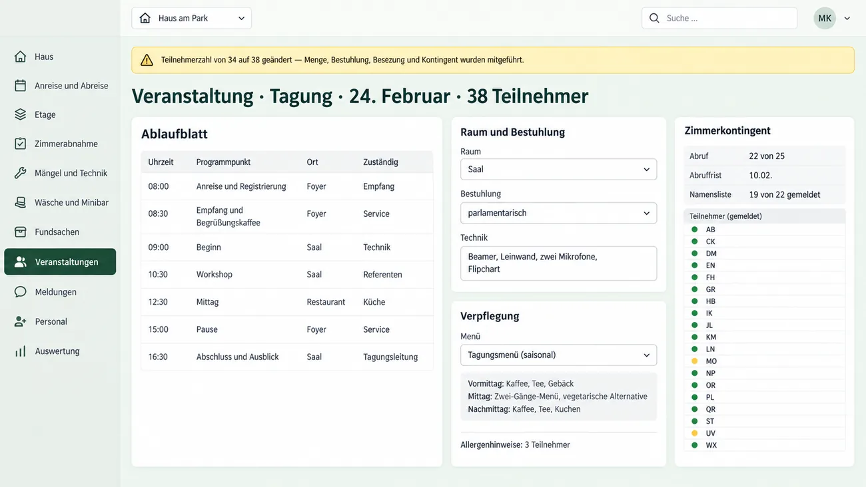The height and width of the screenshot is (487, 866).
Task: Click the bar chart icon for Auswertung
Action: click(x=21, y=351)
